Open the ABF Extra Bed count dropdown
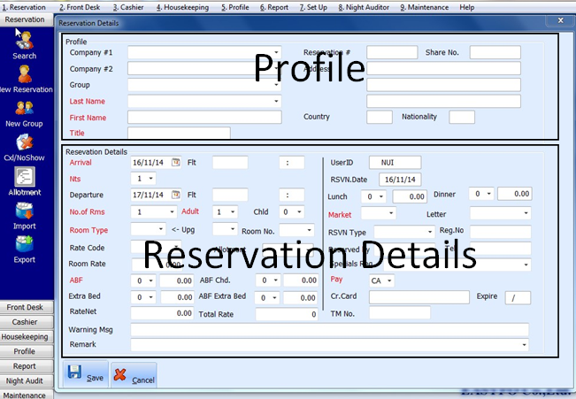Image resolution: width=576 pixels, height=399 pixels. point(275,297)
